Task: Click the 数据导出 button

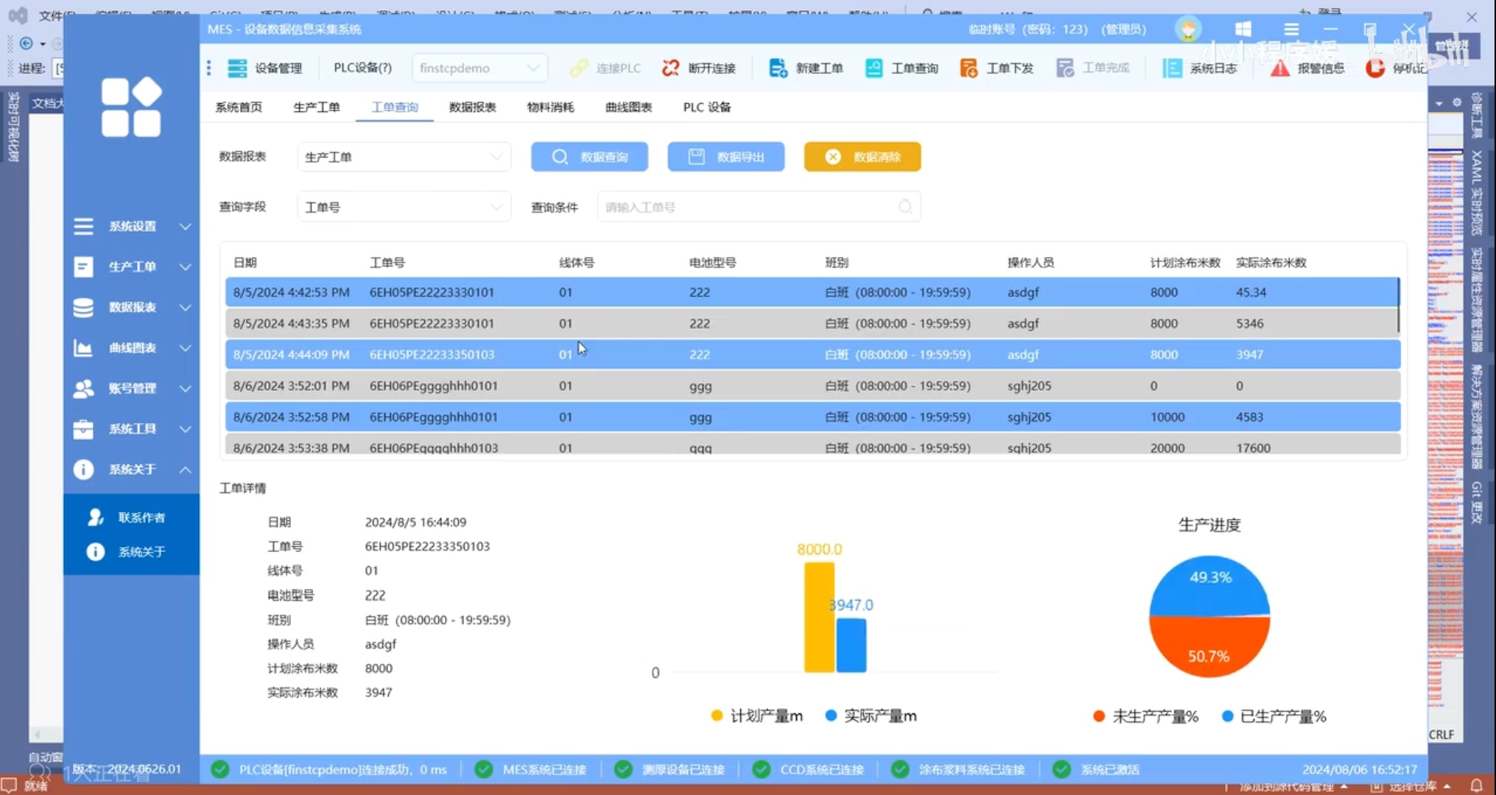Action: 726,157
